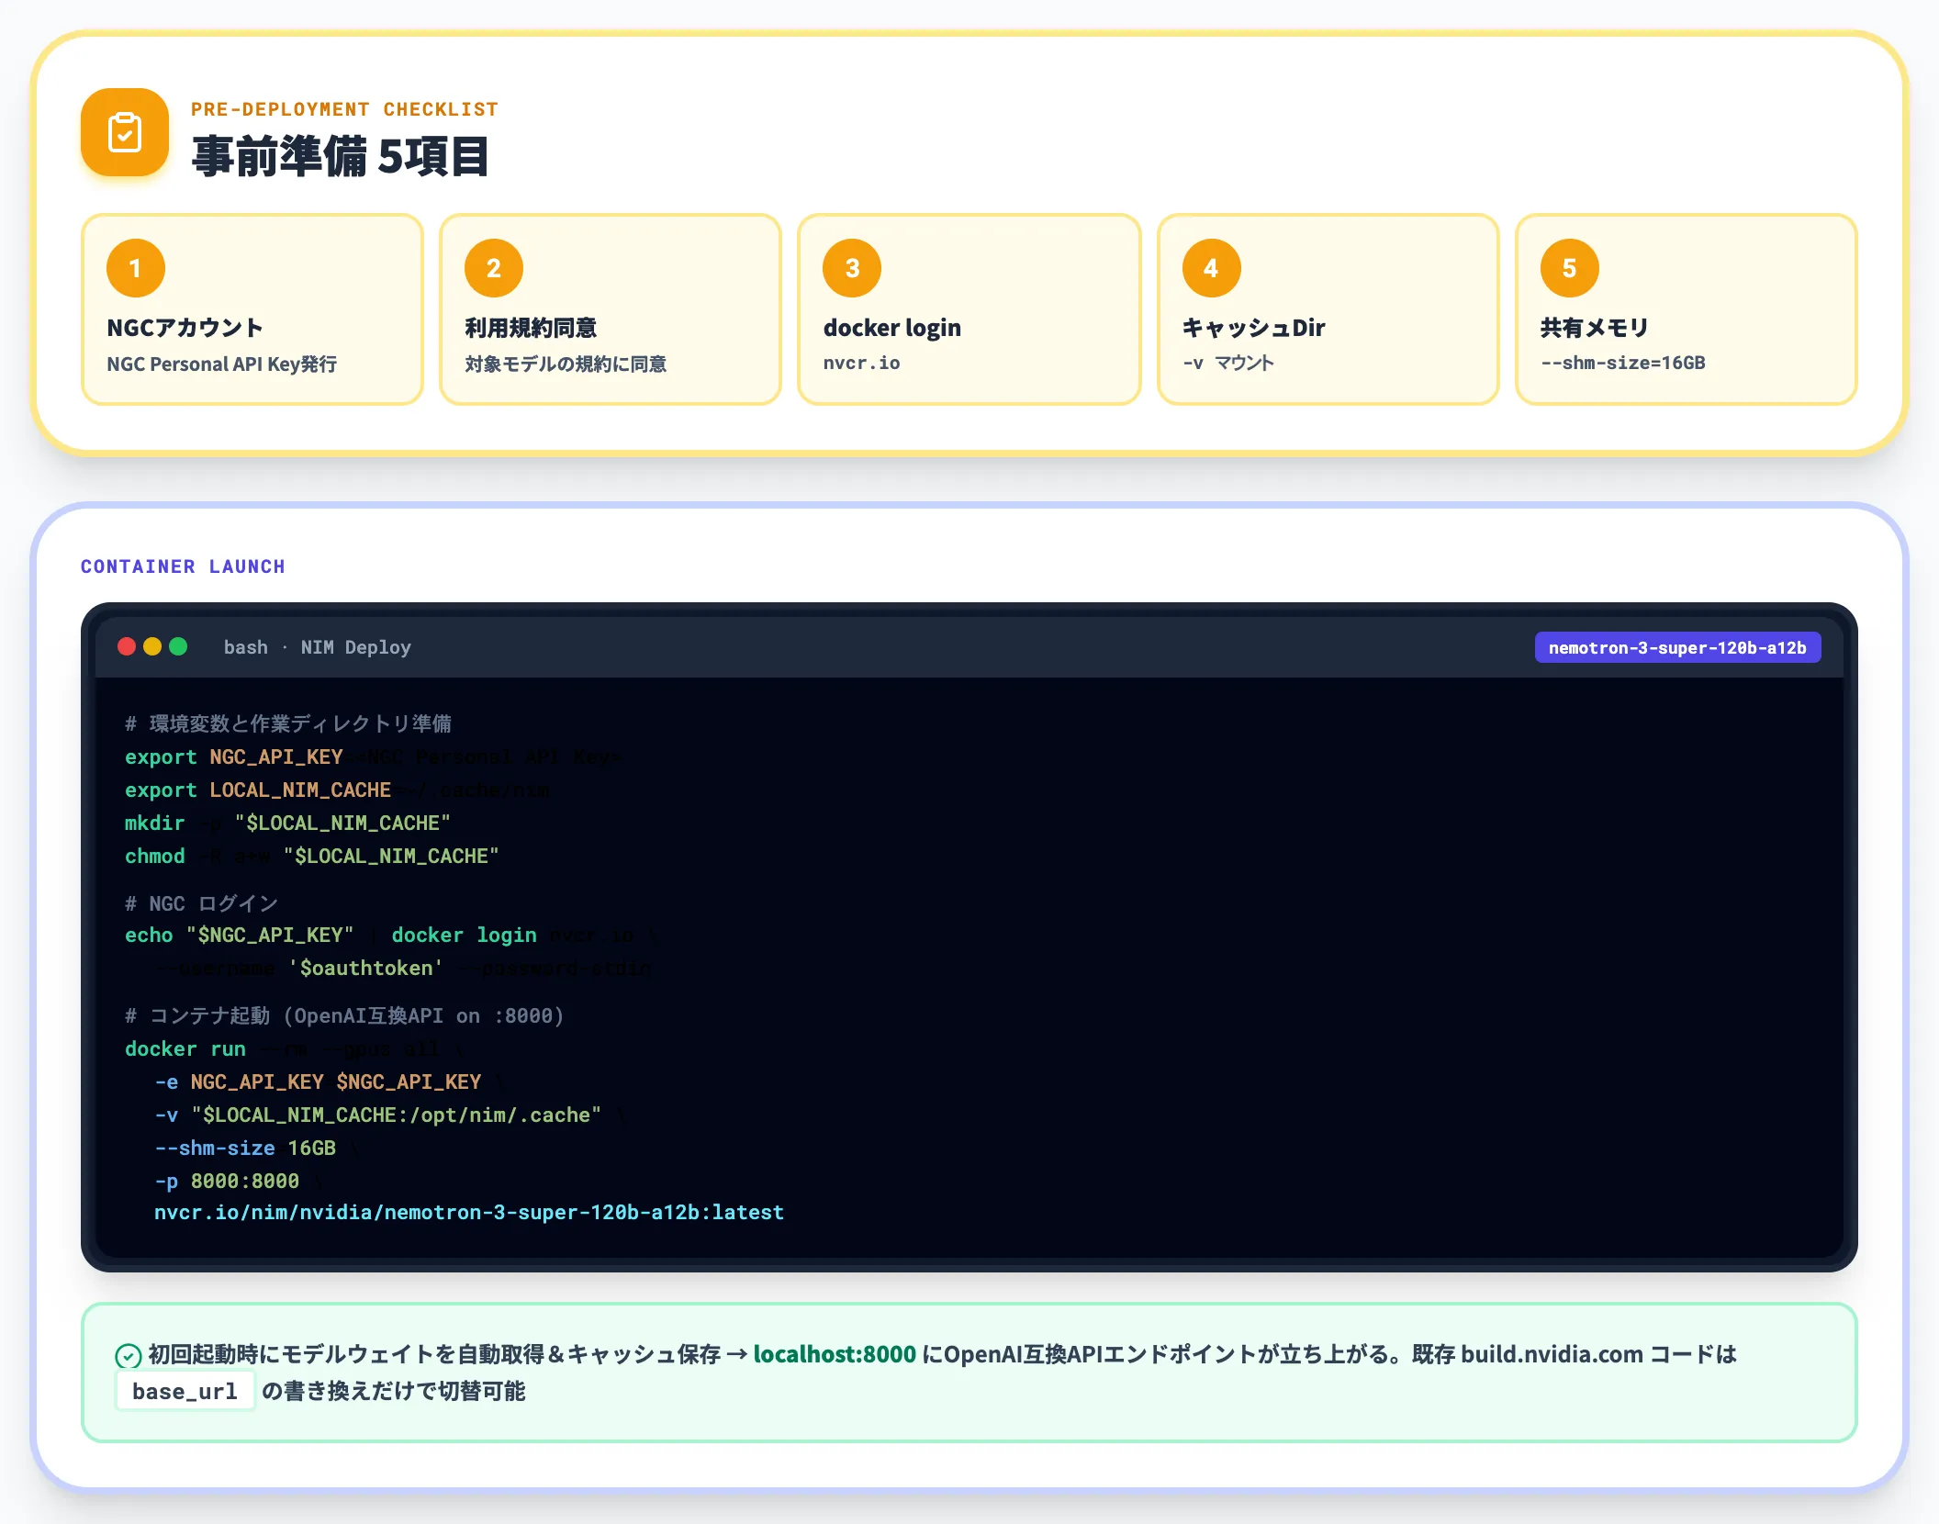Click the green check circle icon in note
The width and height of the screenshot is (1939, 1524).
click(128, 1356)
